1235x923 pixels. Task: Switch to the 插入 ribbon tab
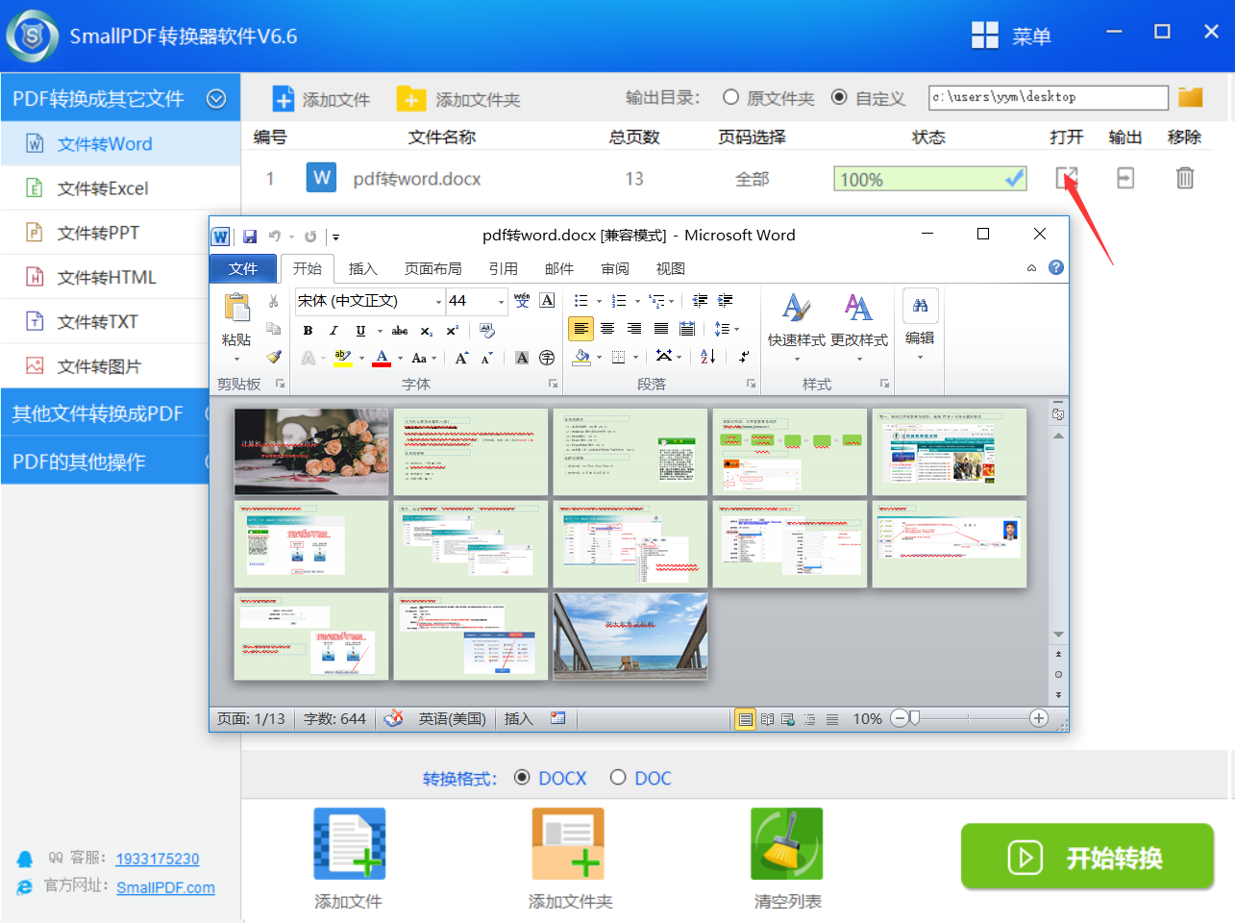[x=362, y=268]
